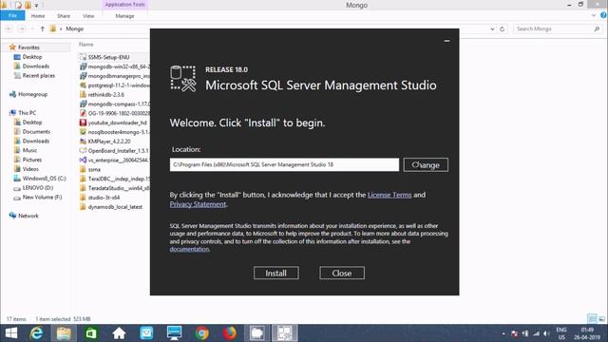The height and width of the screenshot is (342, 608).
Task: Select the youtube_downloader_hd file
Action: (117, 123)
